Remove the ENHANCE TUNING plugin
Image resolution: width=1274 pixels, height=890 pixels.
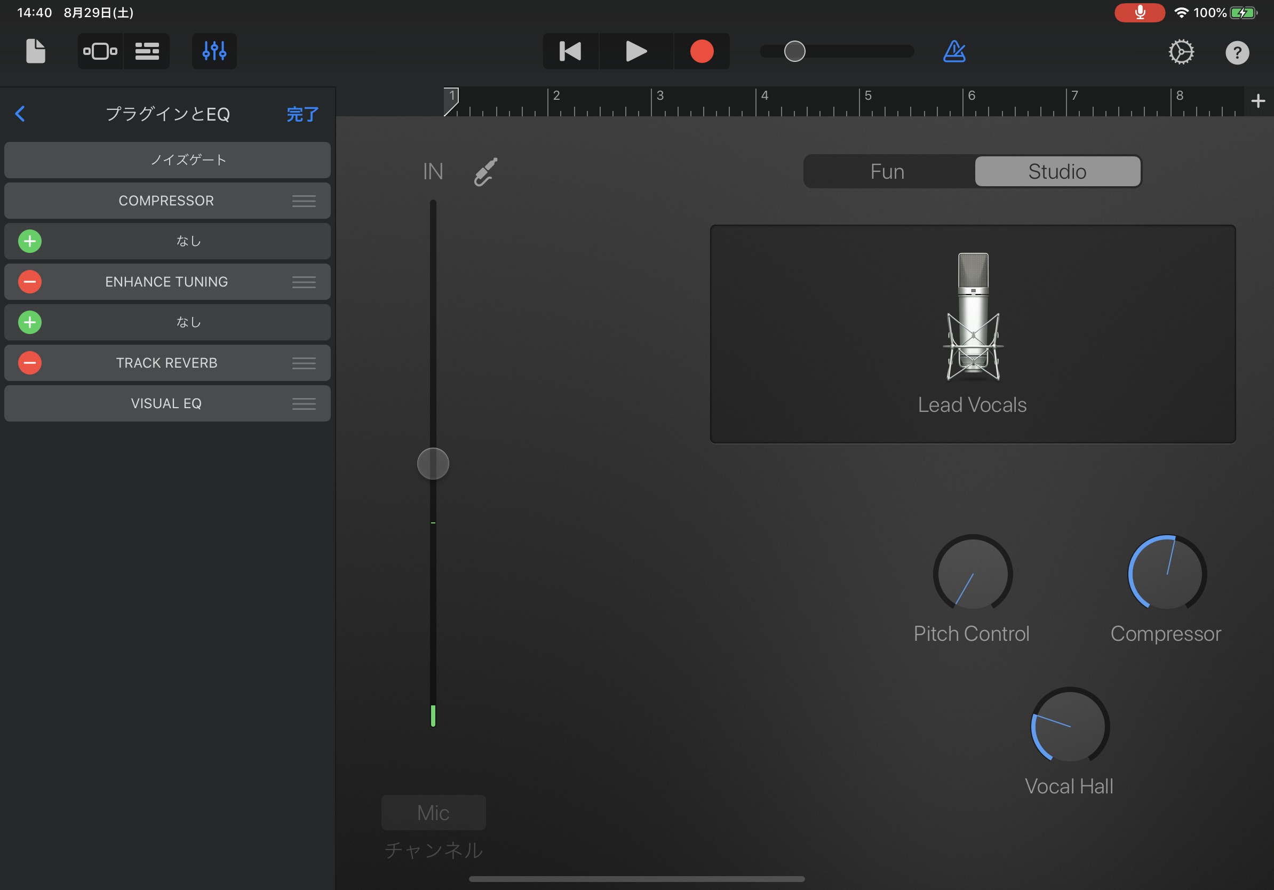pos(30,282)
